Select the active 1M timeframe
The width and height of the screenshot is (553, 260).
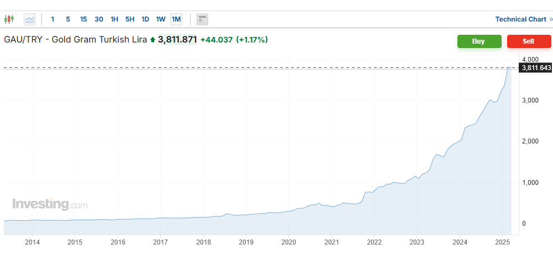[176, 19]
